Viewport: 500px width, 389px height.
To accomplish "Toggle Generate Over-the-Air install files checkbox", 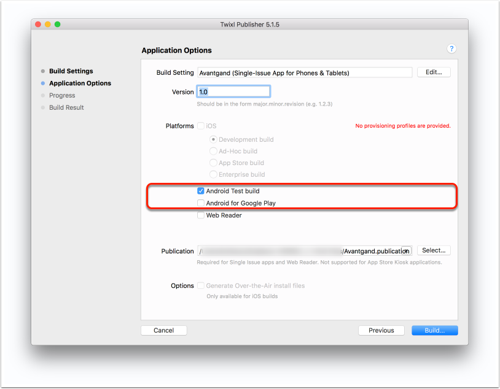I will coord(201,285).
